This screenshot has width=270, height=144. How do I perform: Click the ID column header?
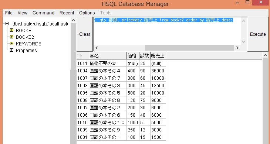[x=83, y=56]
